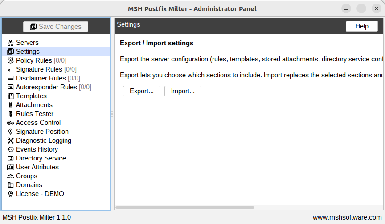Click the Events History clock icon
385x224 pixels.
click(x=10, y=149)
